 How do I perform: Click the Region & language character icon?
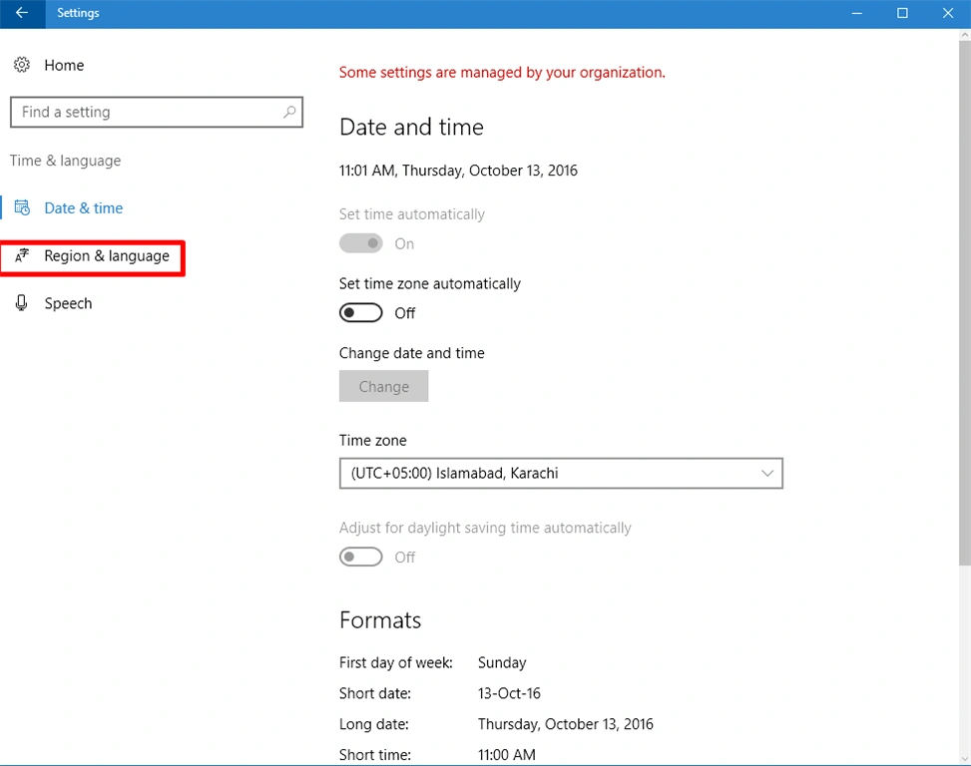tap(22, 255)
